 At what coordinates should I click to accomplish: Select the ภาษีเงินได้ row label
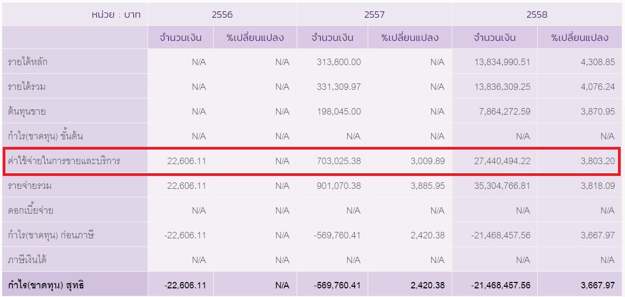(x=27, y=260)
